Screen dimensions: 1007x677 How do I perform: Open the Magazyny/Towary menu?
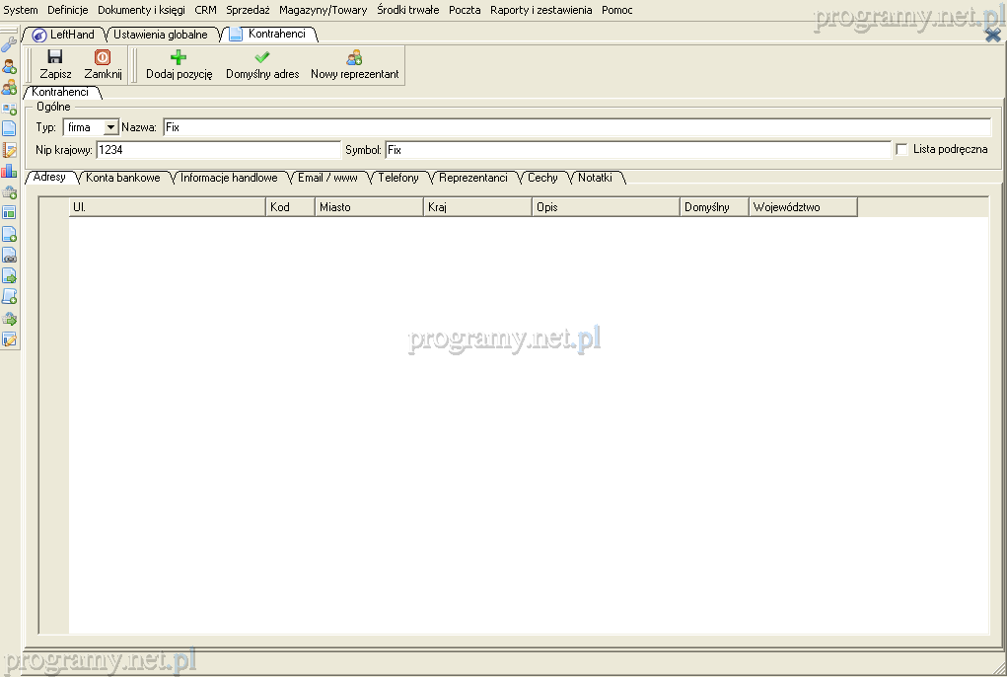click(x=323, y=10)
